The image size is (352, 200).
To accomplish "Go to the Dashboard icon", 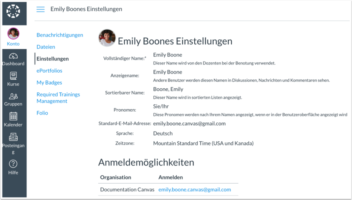I will tap(13, 56).
